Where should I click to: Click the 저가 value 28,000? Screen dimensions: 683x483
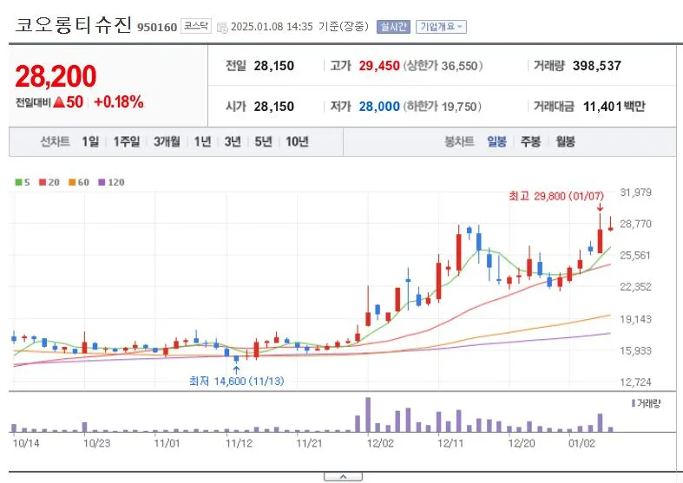pyautogui.click(x=379, y=107)
